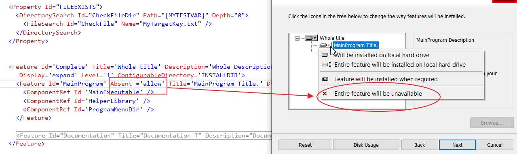Click the Display='expand' Level='1' code line
Viewport: 517px width, 154px height.
[x=132, y=75]
